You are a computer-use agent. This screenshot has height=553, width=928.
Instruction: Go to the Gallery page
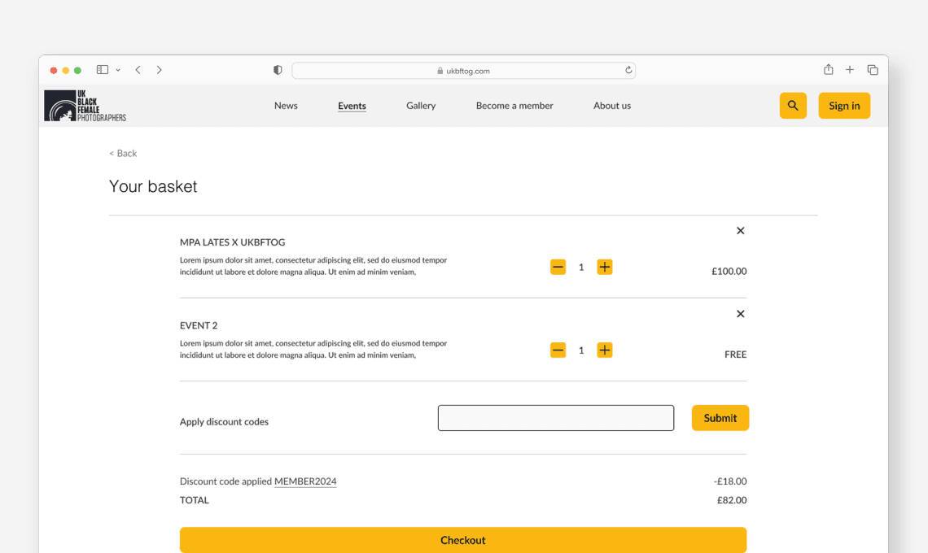point(421,106)
